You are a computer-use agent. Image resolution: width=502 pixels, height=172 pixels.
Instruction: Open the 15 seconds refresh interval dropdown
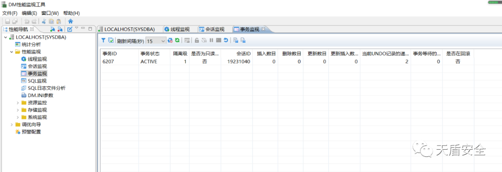(x=156, y=41)
